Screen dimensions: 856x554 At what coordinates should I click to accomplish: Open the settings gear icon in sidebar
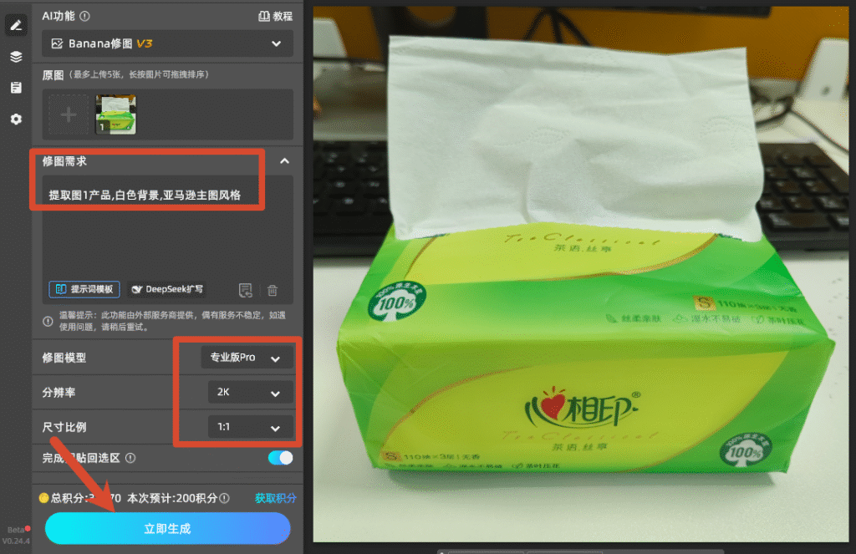(x=16, y=119)
